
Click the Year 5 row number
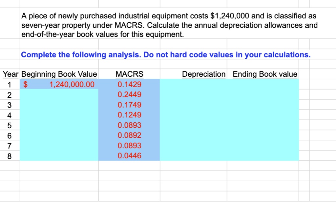pyautogui.click(x=10, y=125)
